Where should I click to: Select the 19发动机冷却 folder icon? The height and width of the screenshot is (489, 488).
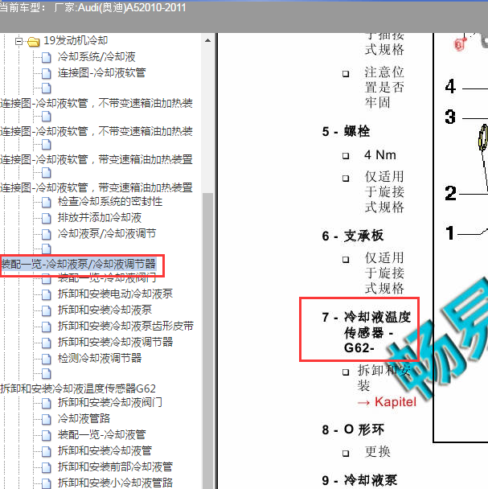(x=34, y=41)
